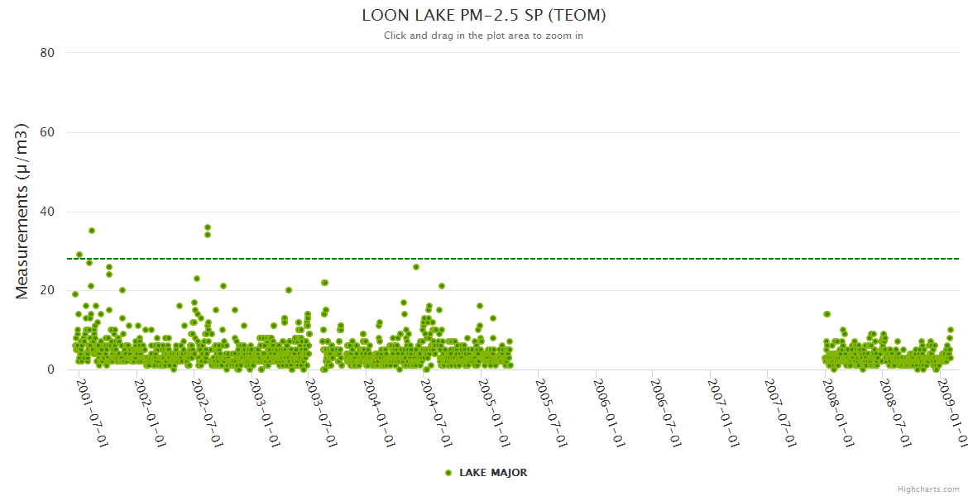Click the 80 y-axis tick label
The image size is (968, 496).
point(47,53)
